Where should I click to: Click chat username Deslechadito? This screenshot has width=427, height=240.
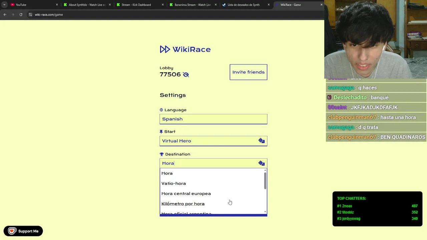click(x=350, y=98)
